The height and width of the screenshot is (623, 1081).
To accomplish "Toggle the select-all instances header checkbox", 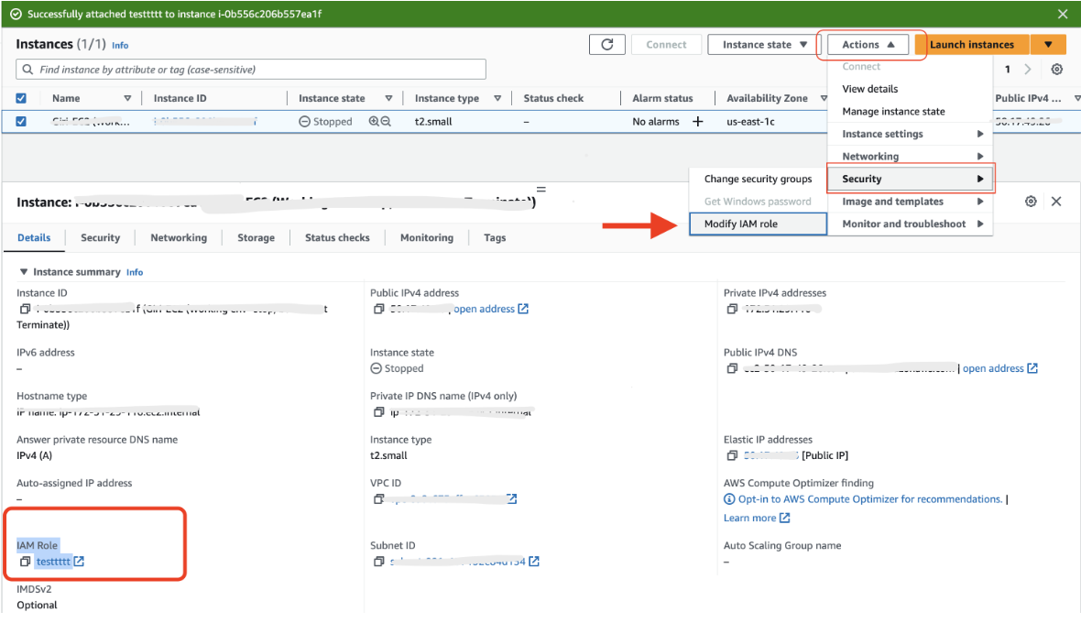I will (x=21, y=97).
